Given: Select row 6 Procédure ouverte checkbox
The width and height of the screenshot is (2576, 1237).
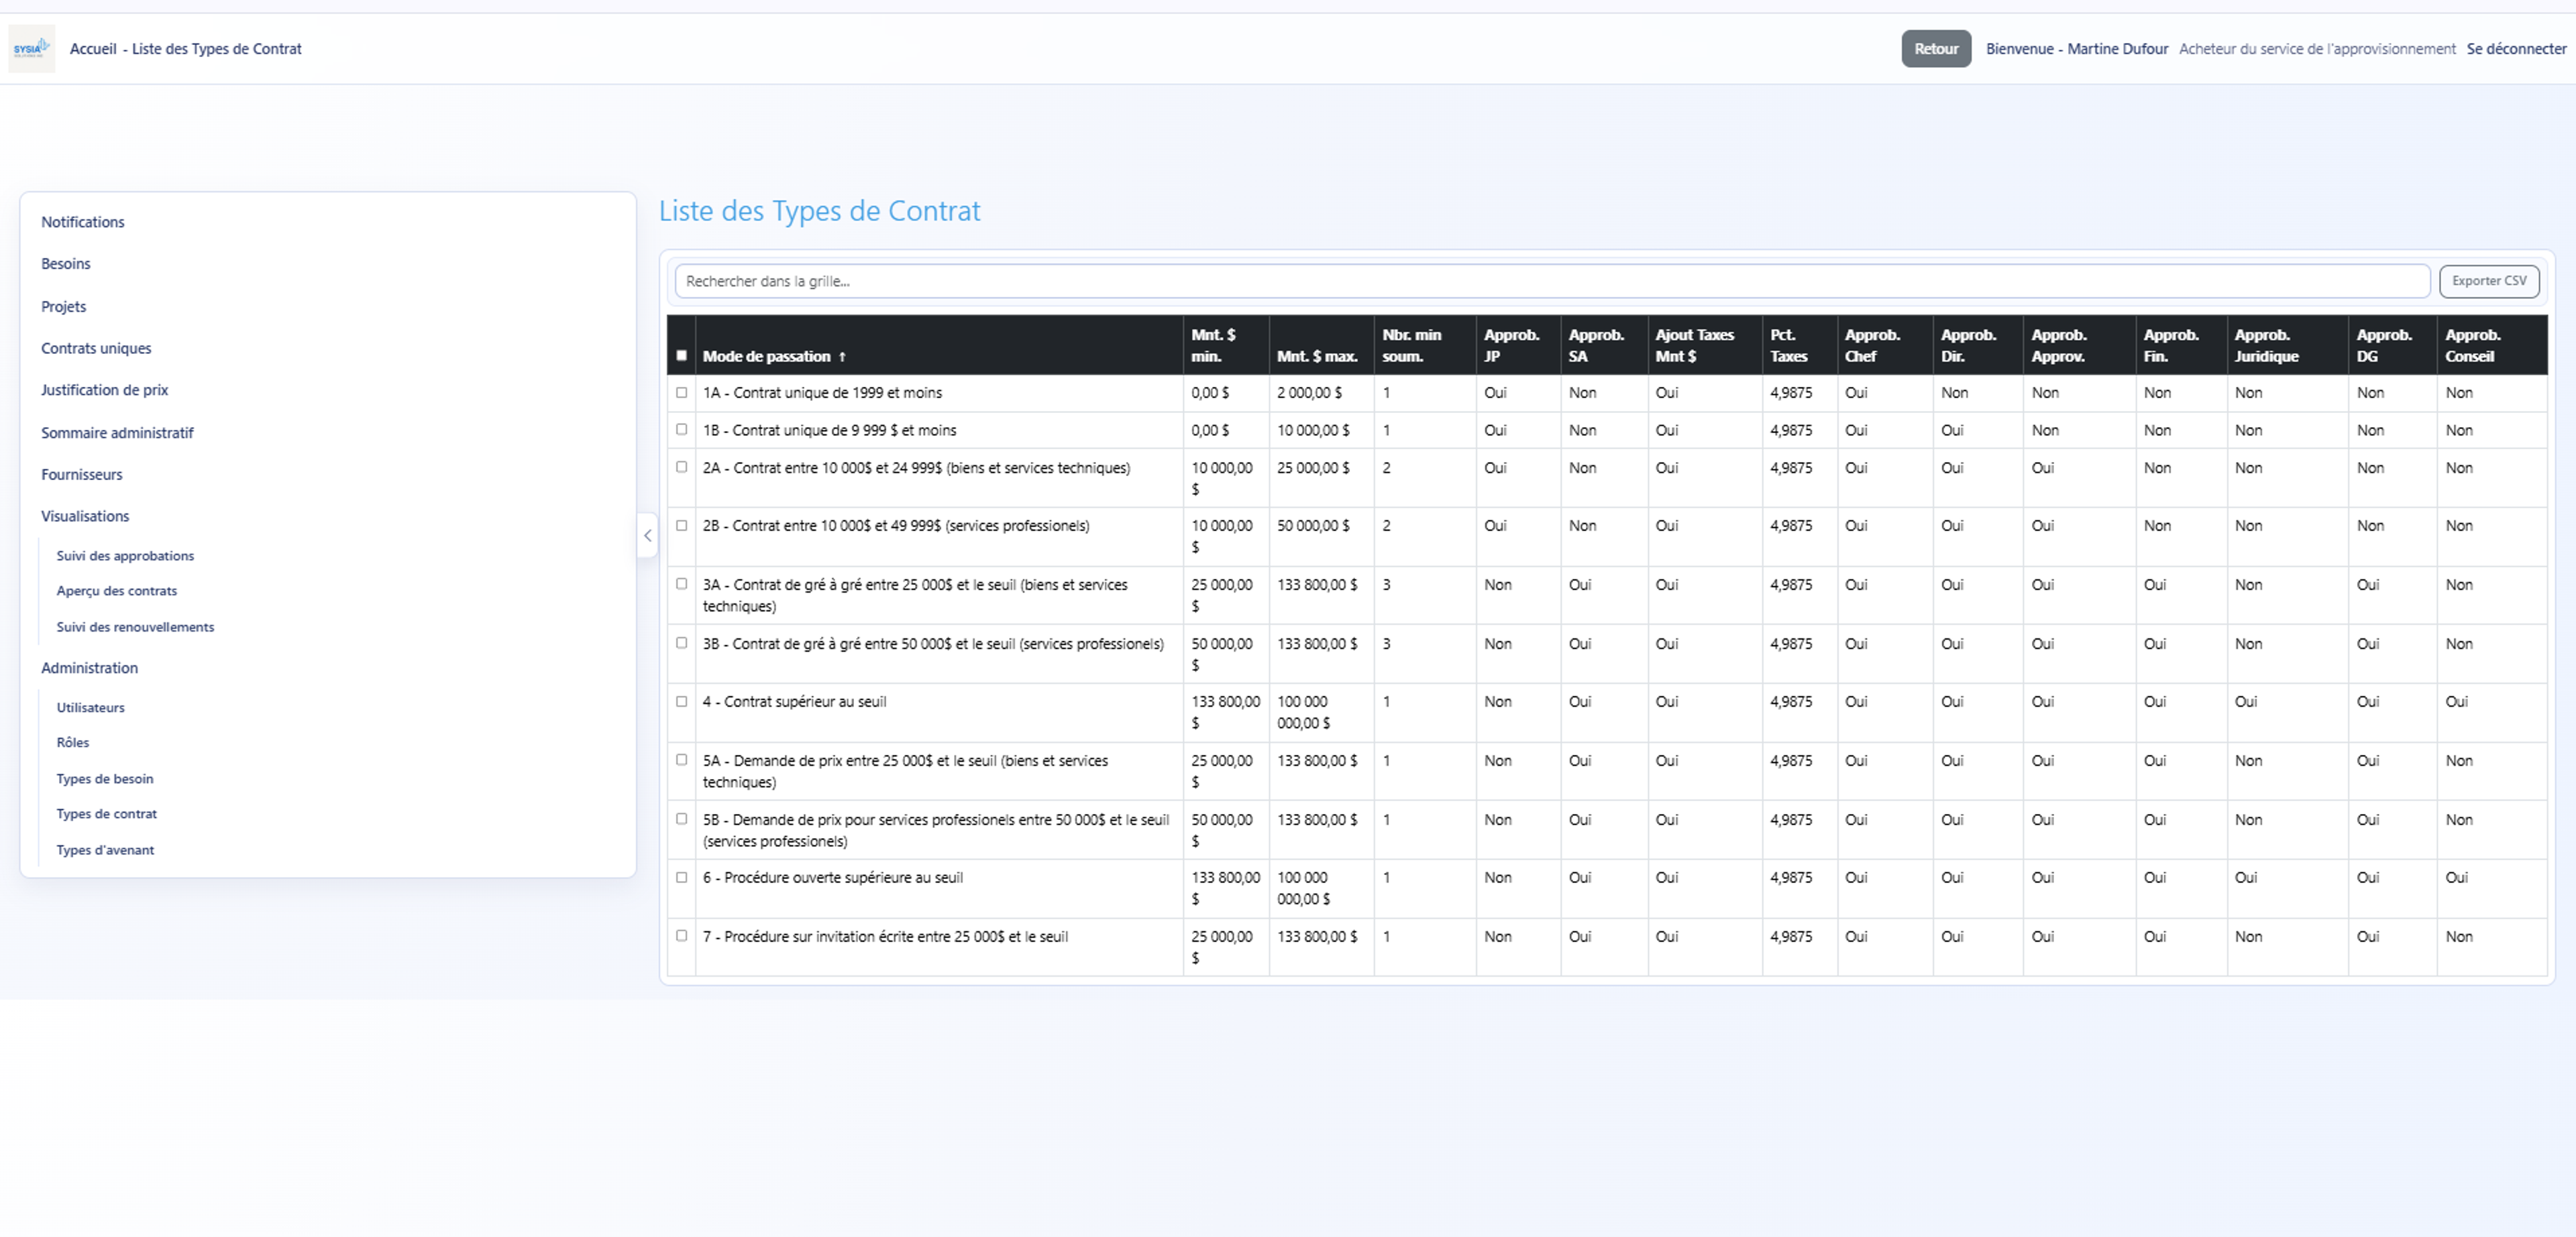Looking at the screenshot, I should [x=681, y=877].
